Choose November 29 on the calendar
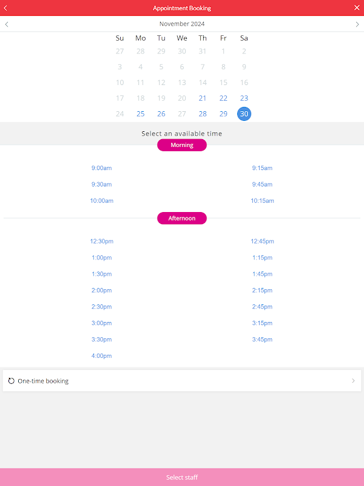This screenshot has width=364, height=486. pyautogui.click(x=223, y=114)
